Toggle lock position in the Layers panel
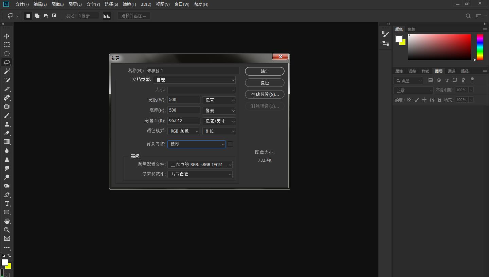Viewport: 489px width, 277px height. tap(424, 99)
